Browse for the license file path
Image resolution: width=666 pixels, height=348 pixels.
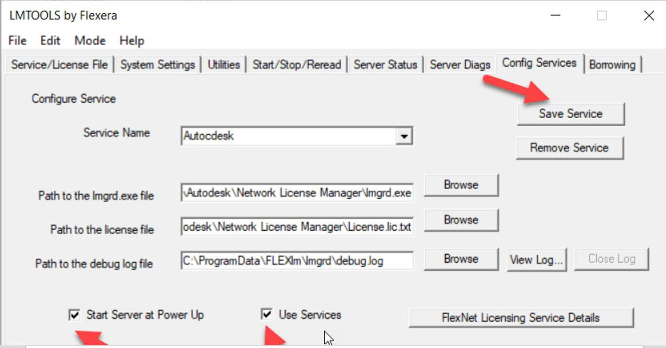(461, 220)
